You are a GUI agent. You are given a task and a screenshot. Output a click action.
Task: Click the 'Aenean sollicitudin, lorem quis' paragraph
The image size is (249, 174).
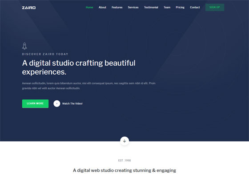point(88,86)
